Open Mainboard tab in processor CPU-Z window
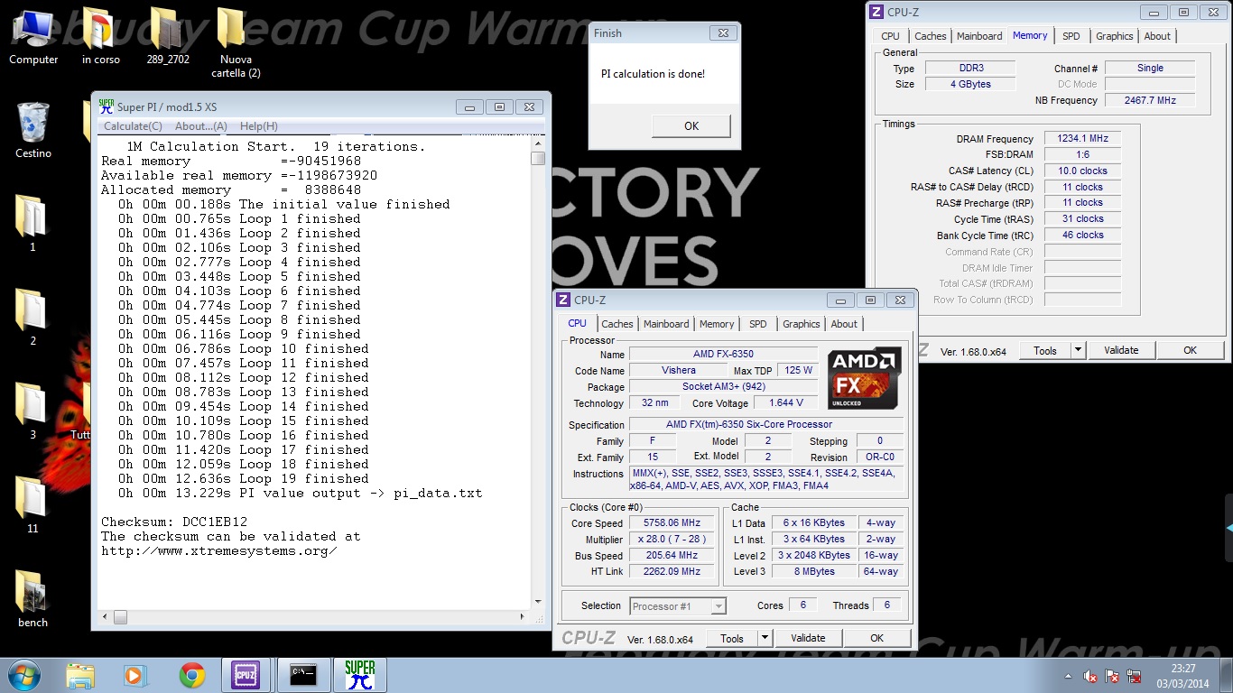 click(x=666, y=324)
